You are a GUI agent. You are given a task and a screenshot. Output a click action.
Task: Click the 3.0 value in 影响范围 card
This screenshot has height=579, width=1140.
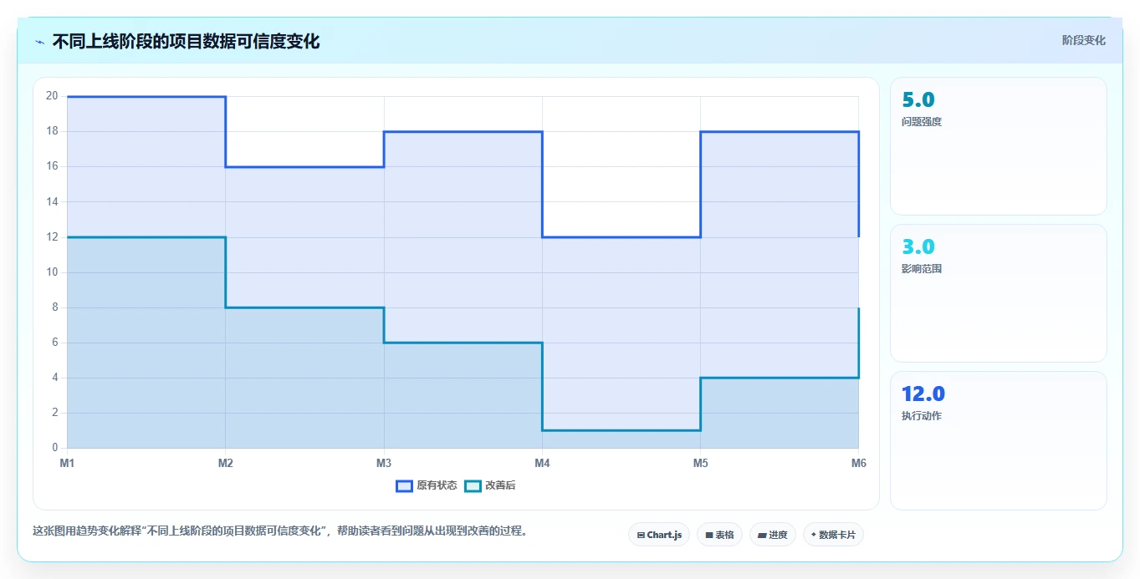(918, 246)
